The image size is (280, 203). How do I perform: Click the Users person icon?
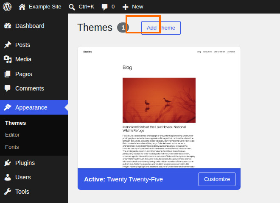click(8, 177)
